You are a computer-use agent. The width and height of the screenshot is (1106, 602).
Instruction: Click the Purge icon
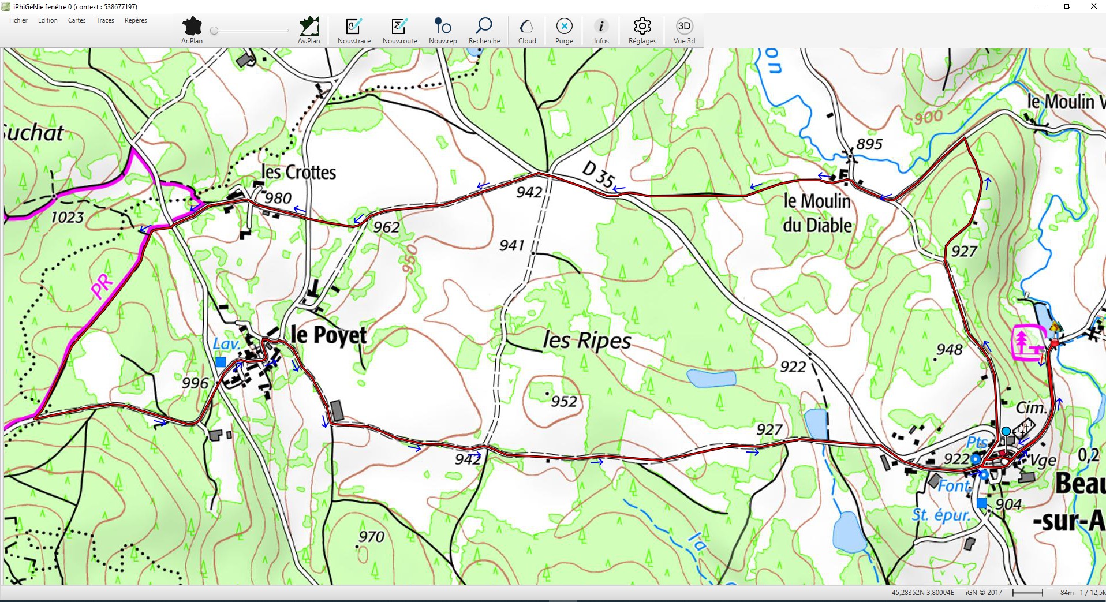564,27
